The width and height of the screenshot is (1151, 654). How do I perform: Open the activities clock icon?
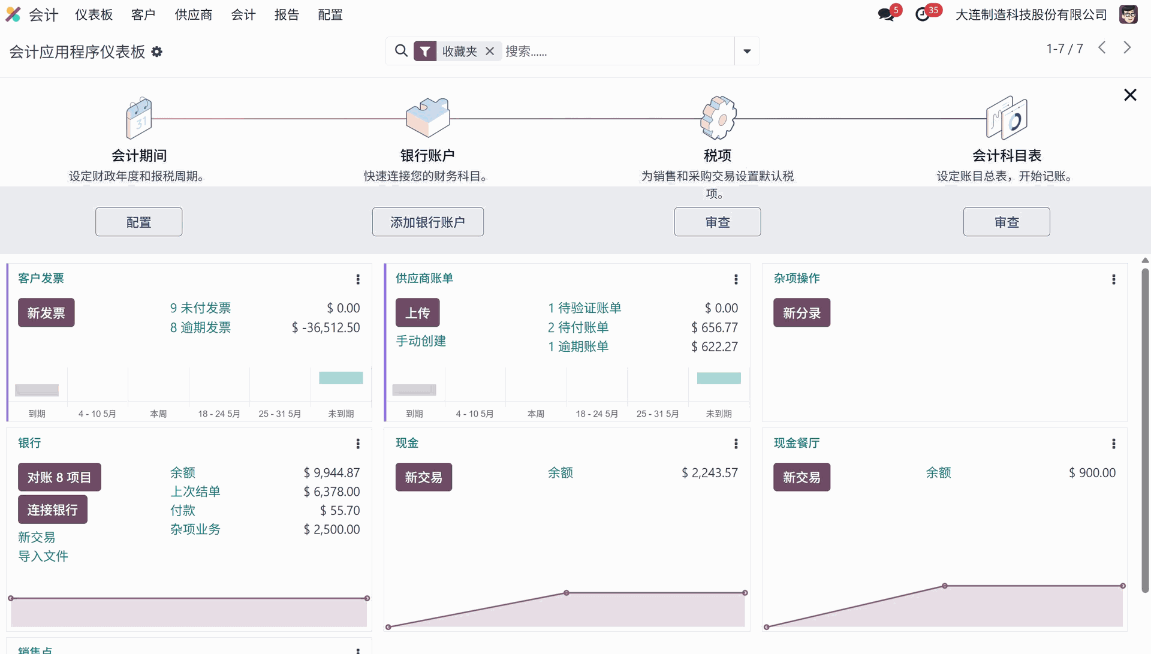point(923,14)
